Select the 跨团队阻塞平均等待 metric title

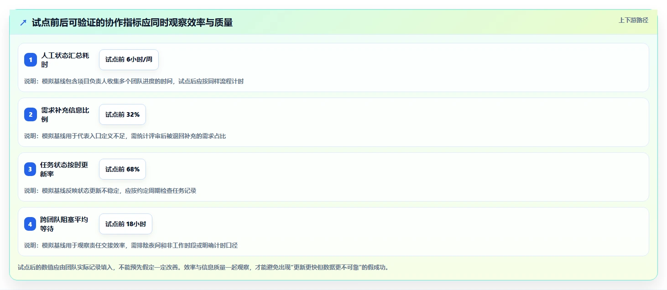pyautogui.click(x=64, y=224)
